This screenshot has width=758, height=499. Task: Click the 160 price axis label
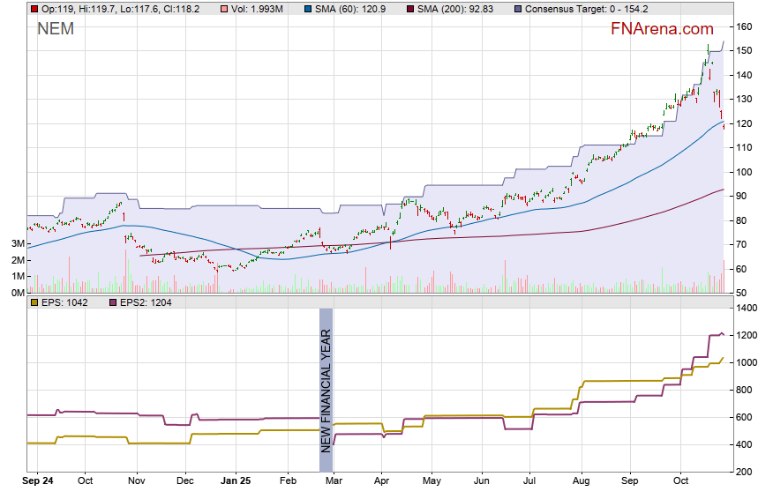click(x=744, y=26)
